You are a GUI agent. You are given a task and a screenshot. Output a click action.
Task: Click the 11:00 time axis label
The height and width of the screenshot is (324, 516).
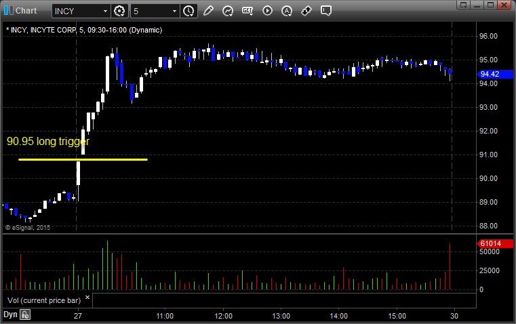coord(165,316)
